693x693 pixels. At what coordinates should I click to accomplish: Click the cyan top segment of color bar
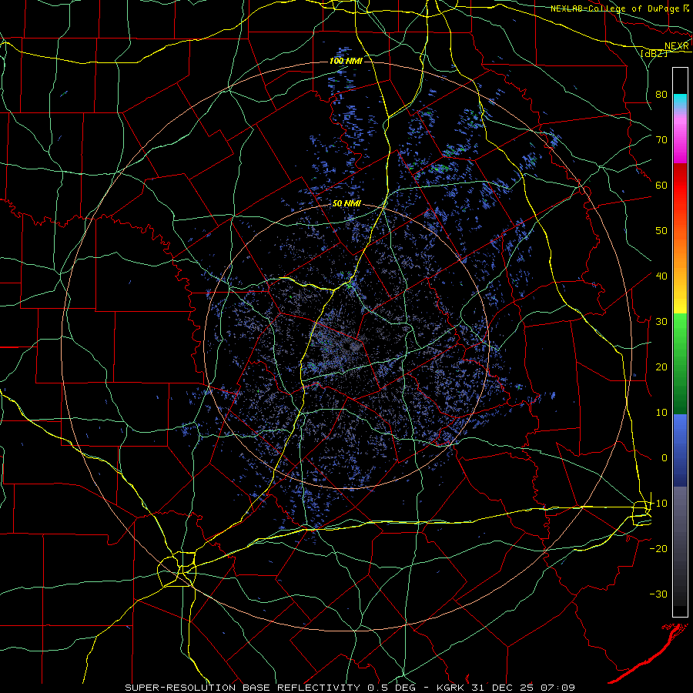pyautogui.click(x=680, y=102)
